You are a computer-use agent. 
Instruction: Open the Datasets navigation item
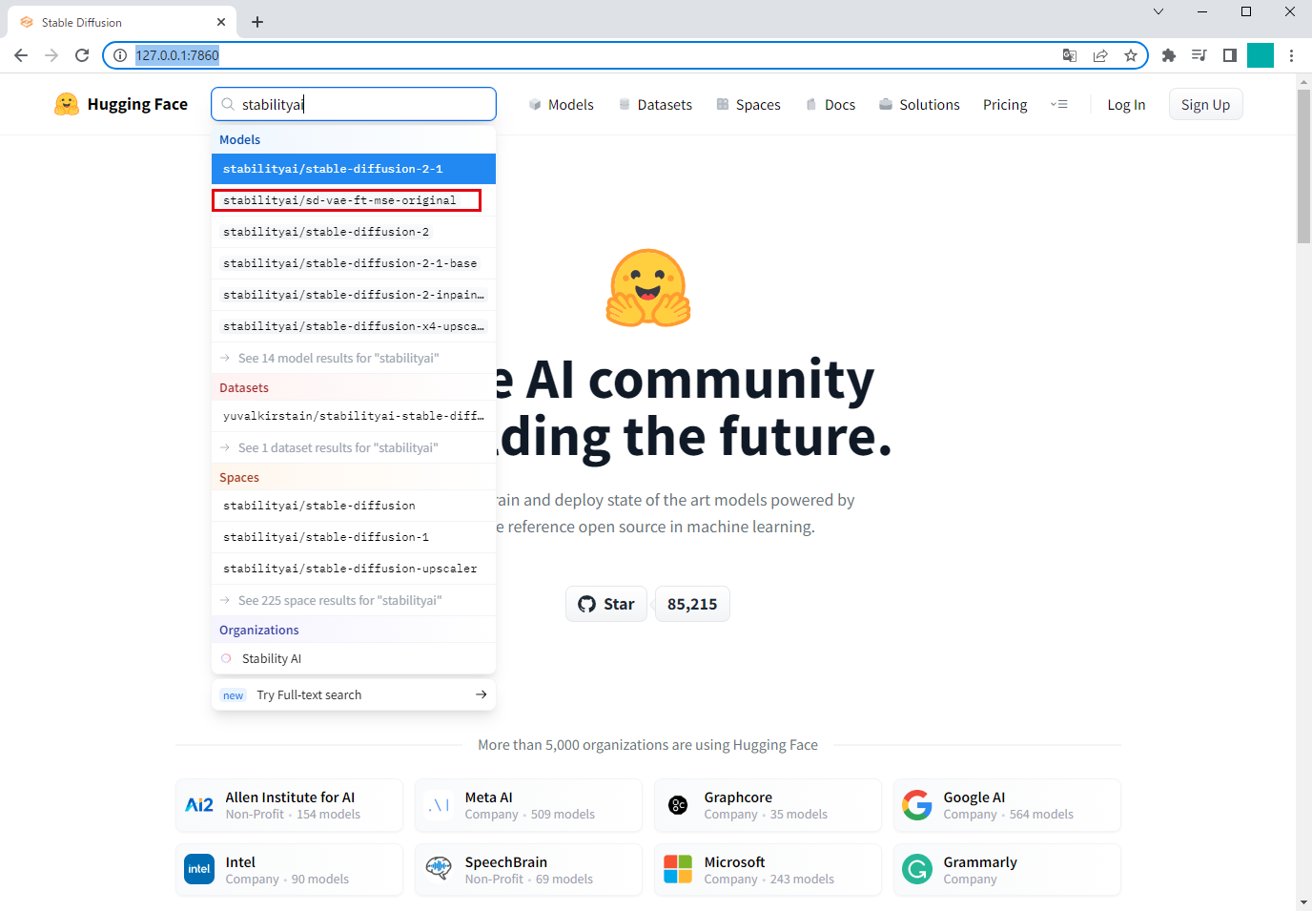tap(655, 105)
